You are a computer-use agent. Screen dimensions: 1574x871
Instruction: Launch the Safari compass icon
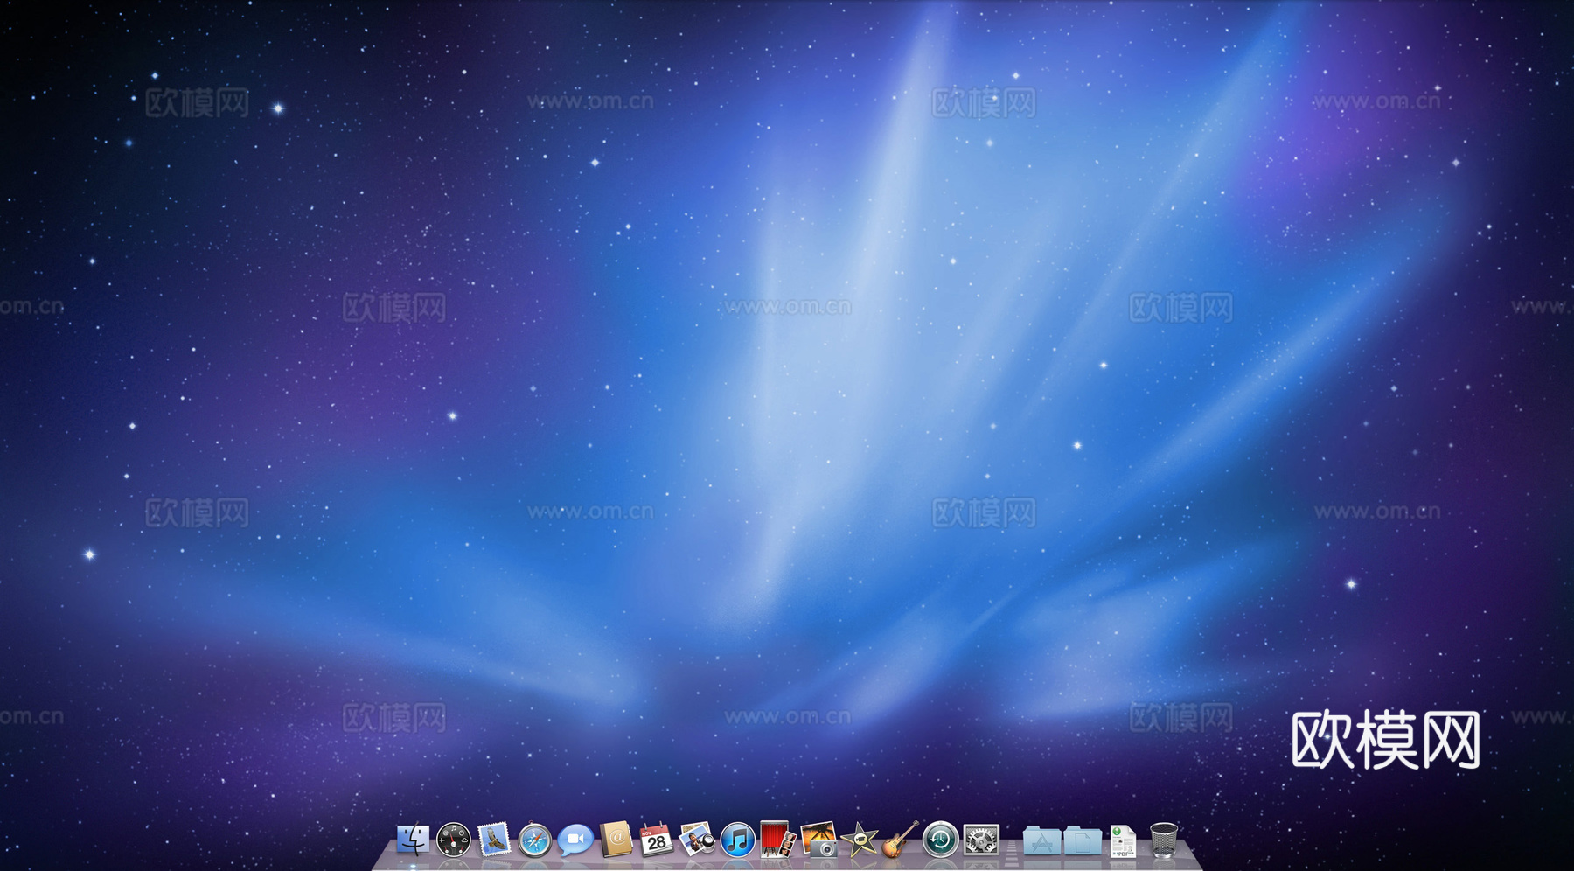(x=534, y=840)
